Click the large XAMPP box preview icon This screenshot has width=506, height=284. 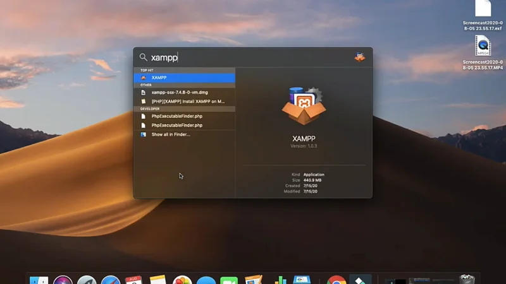(x=304, y=108)
